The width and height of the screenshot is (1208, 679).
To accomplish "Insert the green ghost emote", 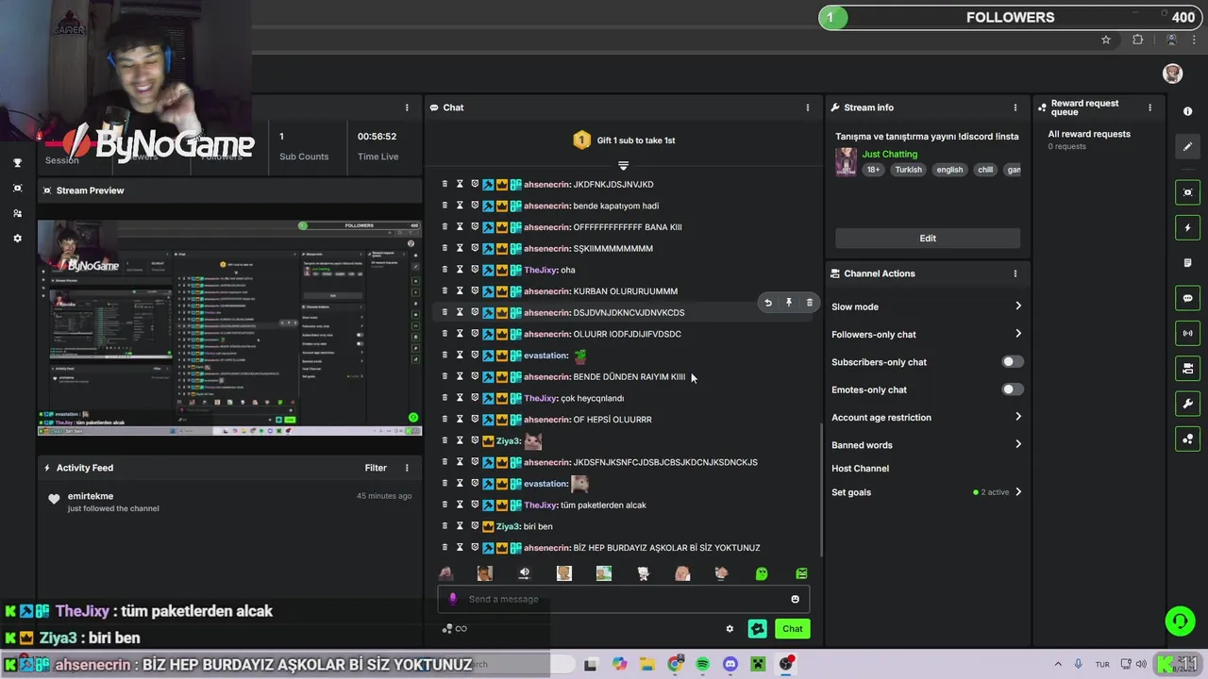I will click(762, 573).
